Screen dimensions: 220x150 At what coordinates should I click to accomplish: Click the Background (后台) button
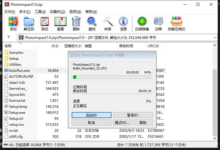[x=91, y=115]
